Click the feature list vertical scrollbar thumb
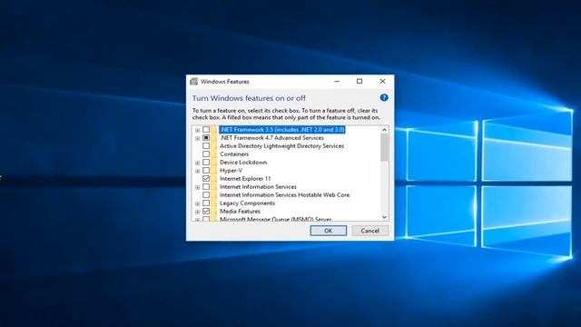Screen dimensions: 581x327 point(384,147)
